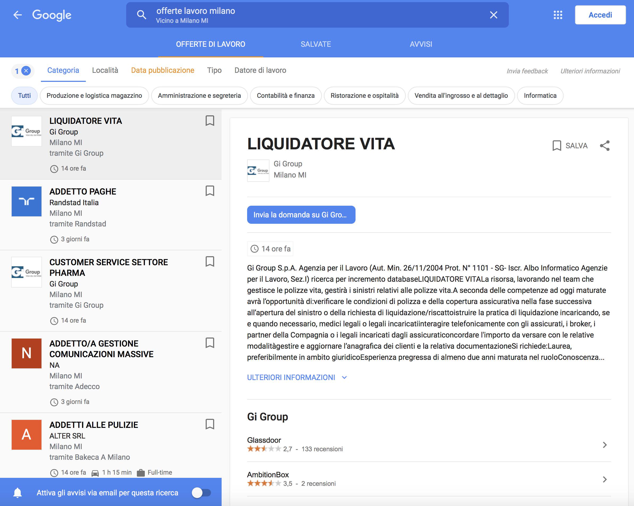634x506 pixels.
Task: Open AmbitionBox reviews chevron
Action: coord(605,479)
